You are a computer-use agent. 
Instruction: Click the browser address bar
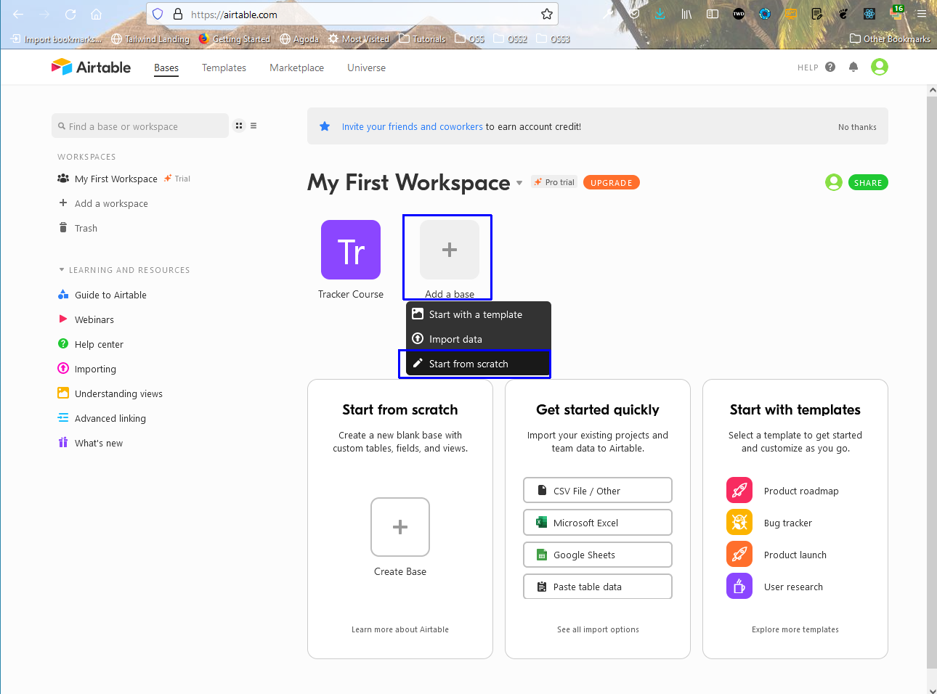click(352, 14)
